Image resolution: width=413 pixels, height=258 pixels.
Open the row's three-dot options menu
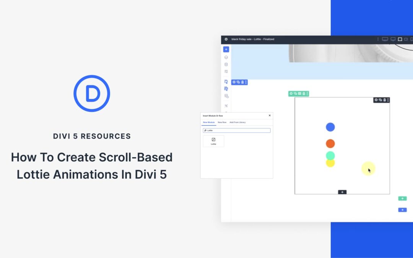[x=307, y=93]
